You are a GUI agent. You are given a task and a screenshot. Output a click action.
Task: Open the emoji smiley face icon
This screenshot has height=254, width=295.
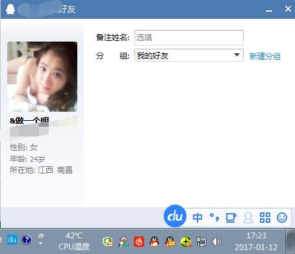(x=282, y=218)
